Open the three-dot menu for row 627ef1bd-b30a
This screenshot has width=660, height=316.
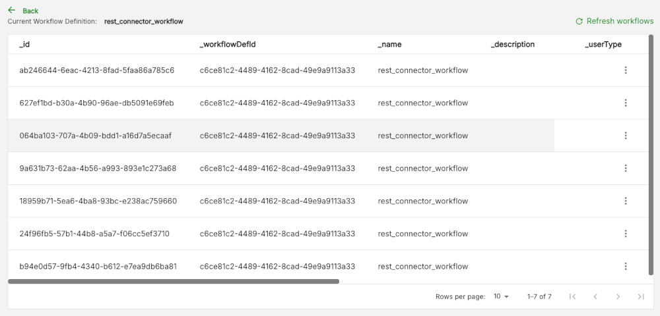pyautogui.click(x=626, y=103)
